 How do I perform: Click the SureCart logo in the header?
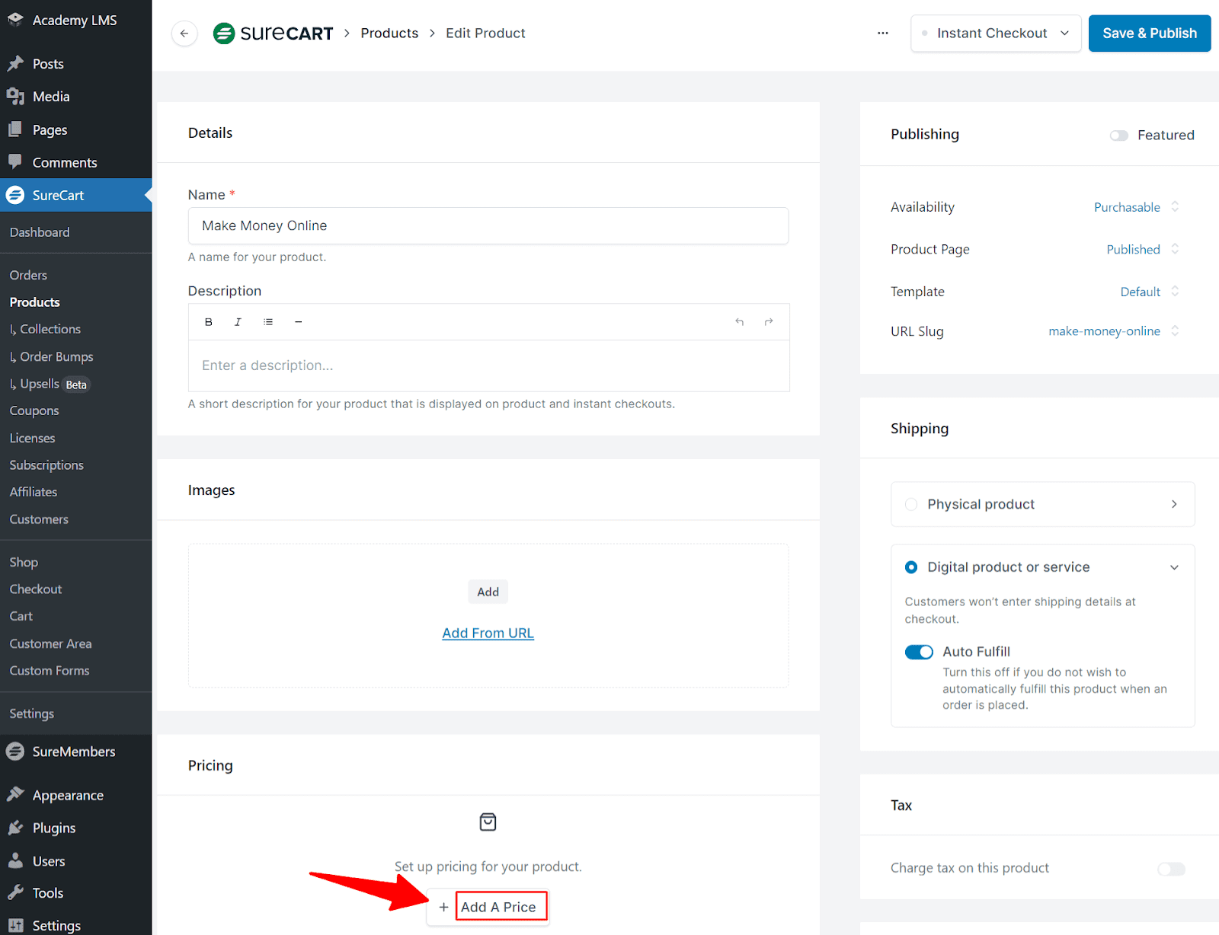tap(274, 34)
